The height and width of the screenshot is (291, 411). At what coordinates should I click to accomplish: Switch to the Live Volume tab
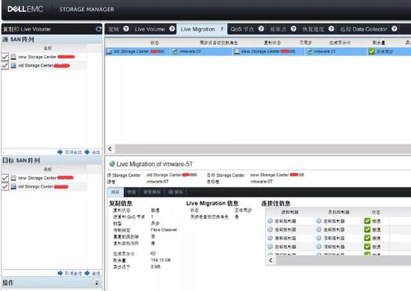[149, 29]
